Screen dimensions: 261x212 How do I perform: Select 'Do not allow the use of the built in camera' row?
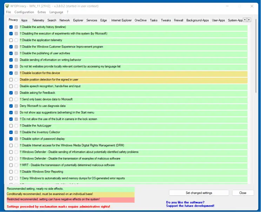134,119
